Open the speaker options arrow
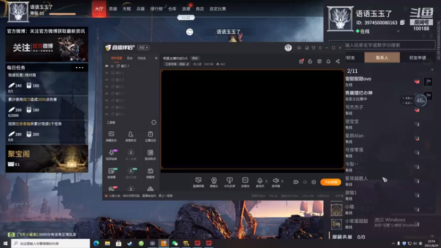This screenshot has width=441, height=248. (x=282, y=181)
